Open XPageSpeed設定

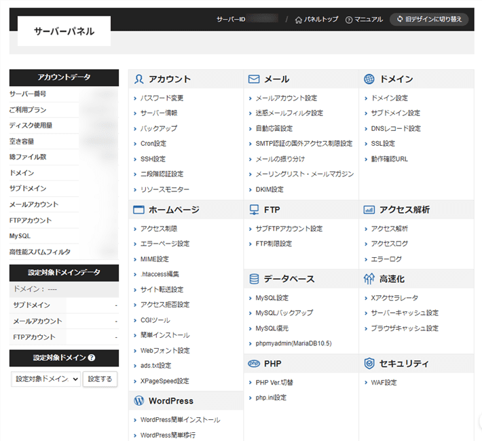point(164,381)
